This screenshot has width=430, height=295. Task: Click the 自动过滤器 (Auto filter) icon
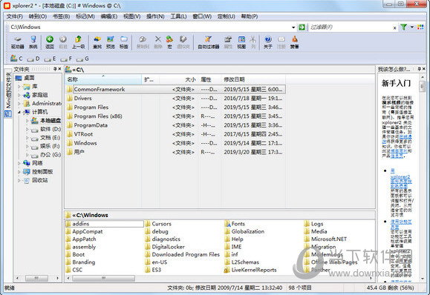click(x=209, y=42)
